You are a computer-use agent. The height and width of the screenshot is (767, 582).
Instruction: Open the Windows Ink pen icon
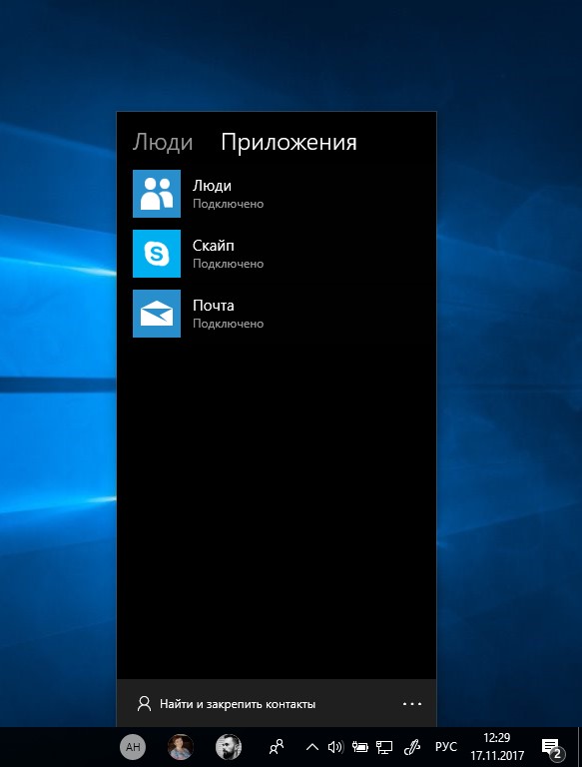click(412, 747)
